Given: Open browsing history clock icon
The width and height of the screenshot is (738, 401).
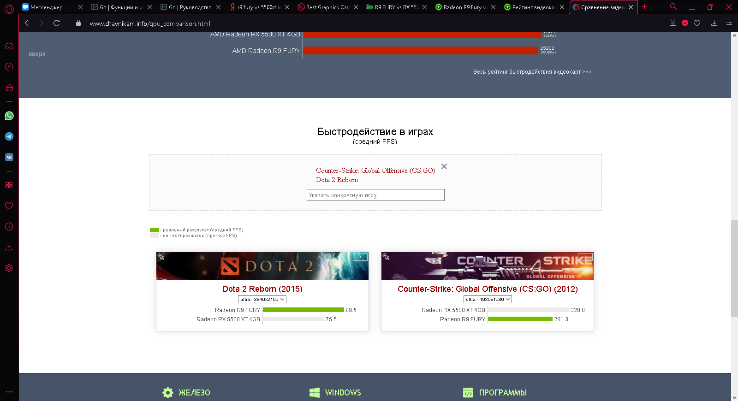Looking at the screenshot, I should tap(9, 226).
